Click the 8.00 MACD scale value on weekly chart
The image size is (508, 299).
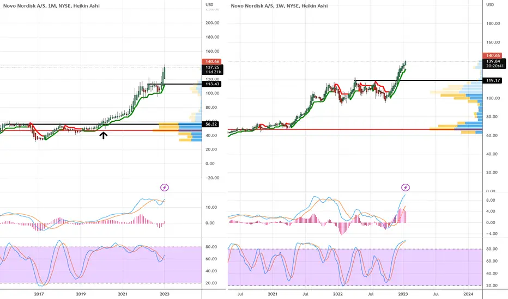pyautogui.click(x=491, y=201)
